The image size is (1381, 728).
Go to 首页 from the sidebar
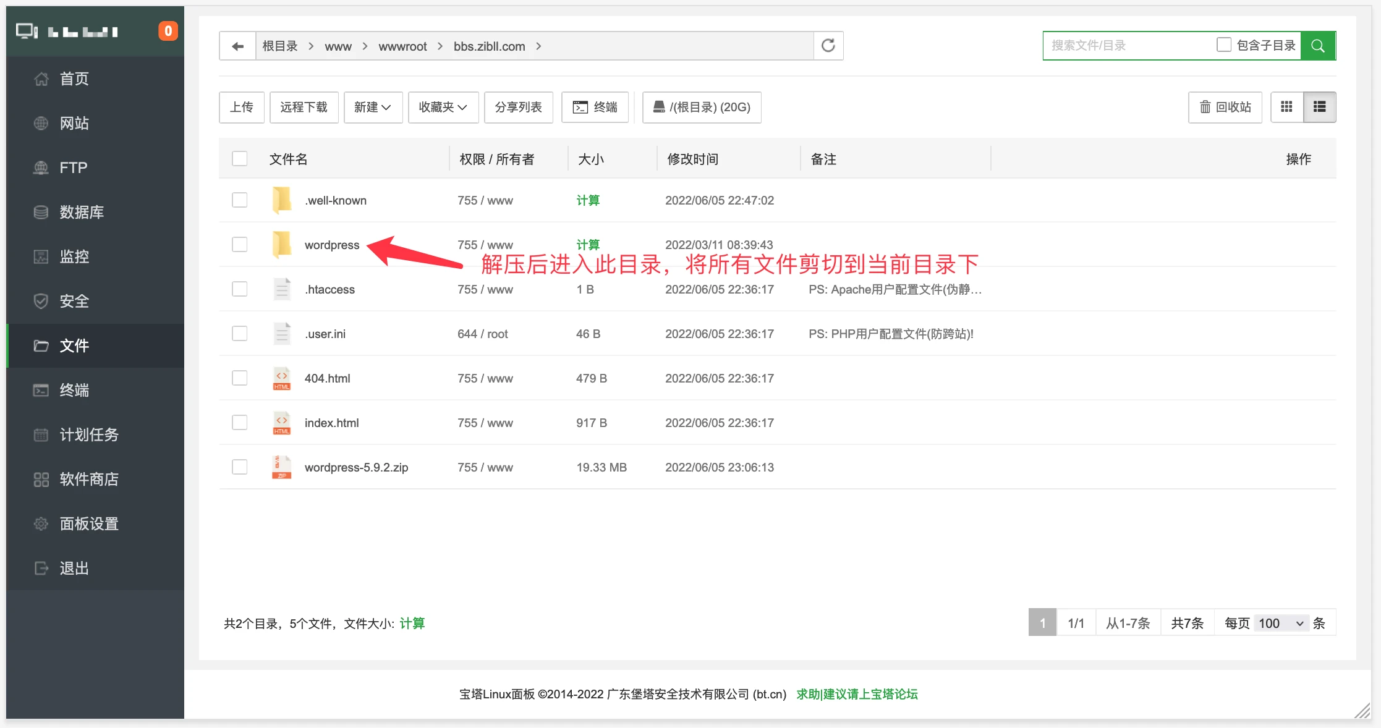[x=73, y=78]
